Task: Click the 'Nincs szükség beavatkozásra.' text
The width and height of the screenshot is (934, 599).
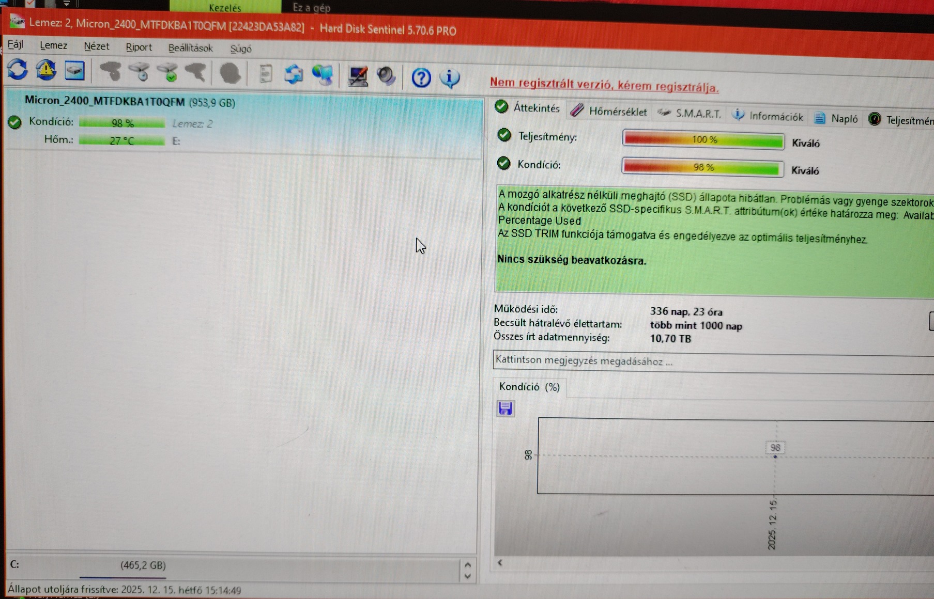Action: (572, 260)
